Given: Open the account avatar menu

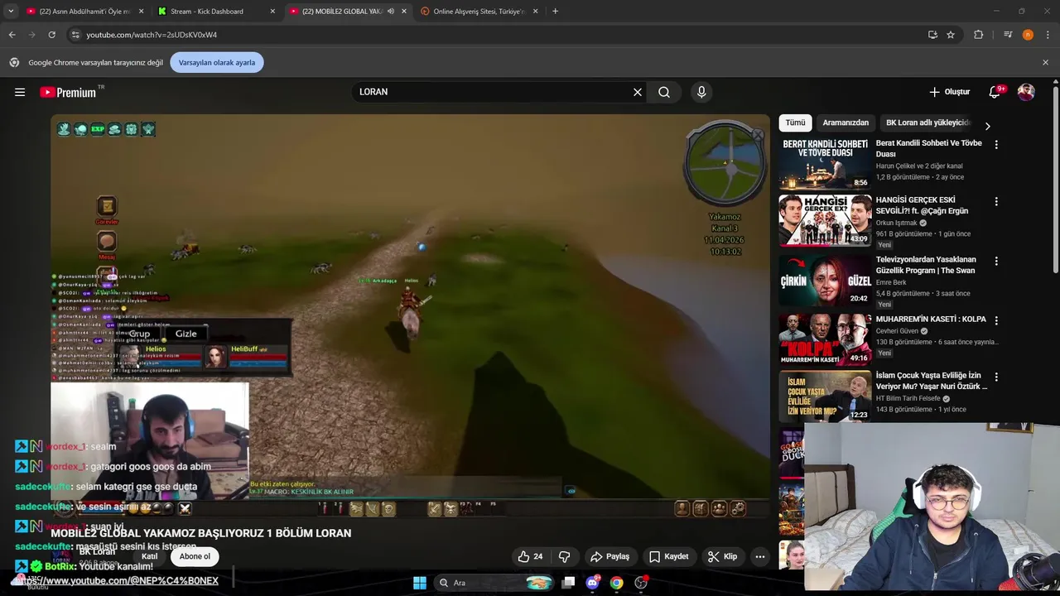Looking at the screenshot, I should [1026, 92].
